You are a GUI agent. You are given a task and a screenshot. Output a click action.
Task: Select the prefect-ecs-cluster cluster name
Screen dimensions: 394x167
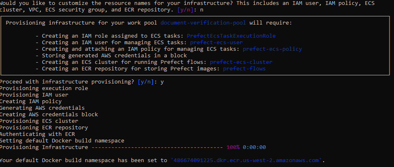pos(241,62)
